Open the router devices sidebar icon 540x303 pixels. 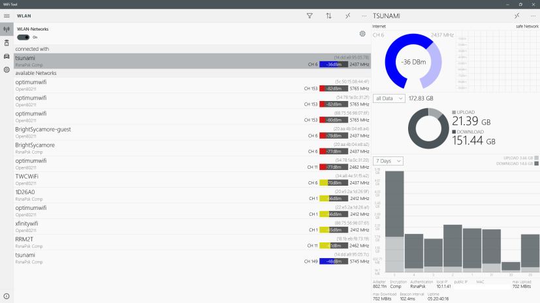(x=7, y=43)
